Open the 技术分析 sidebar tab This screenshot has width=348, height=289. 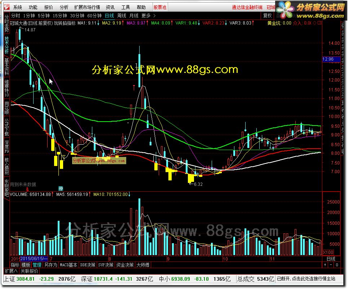(x=6, y=45)
